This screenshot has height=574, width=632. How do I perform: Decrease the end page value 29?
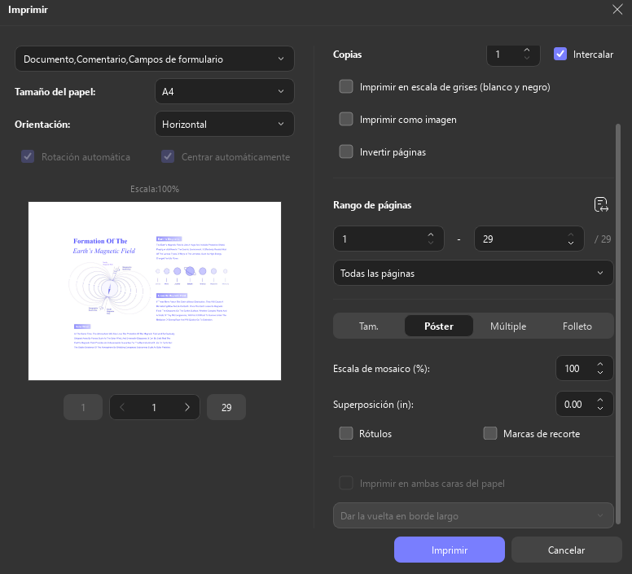(x=570, y=243)
